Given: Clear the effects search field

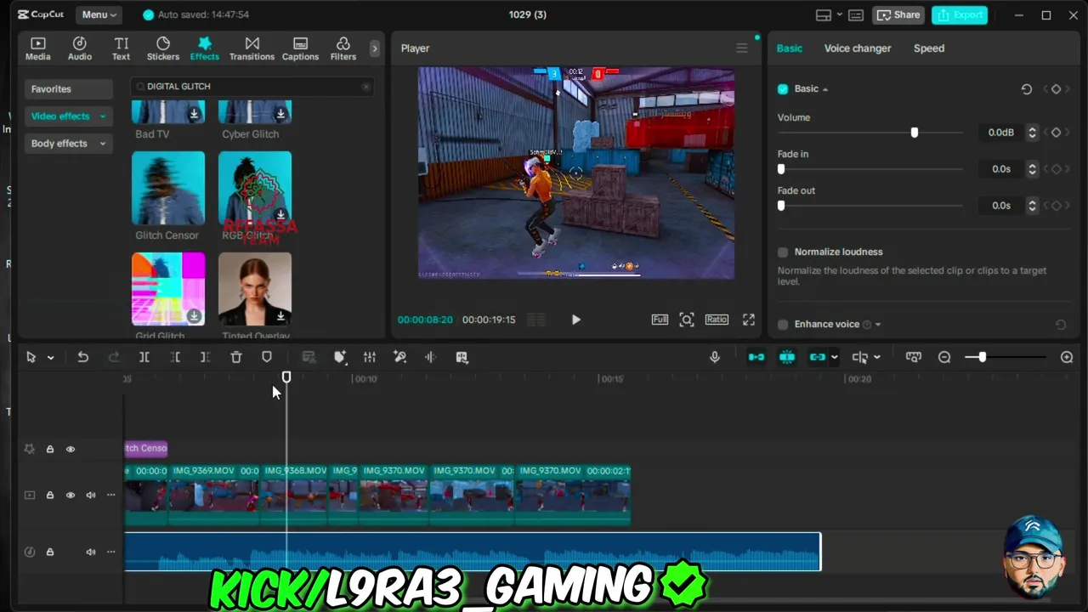Looking at the screenshot, I should click(366, 87).
